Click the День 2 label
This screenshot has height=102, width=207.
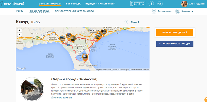click(135, 22)
